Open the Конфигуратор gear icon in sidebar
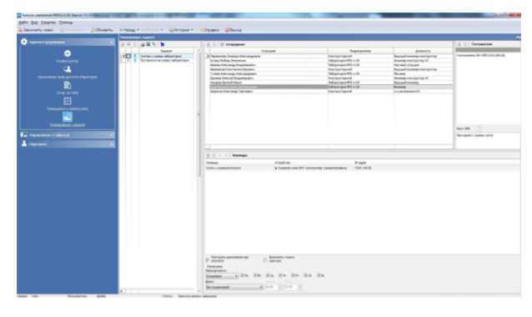The height and width of the screenshot is (317, 532). [x=68, y=53]
